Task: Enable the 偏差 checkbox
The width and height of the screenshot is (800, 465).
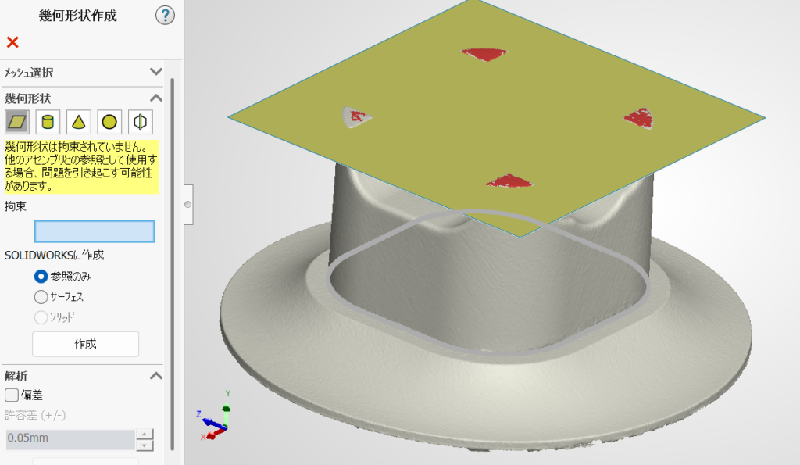Action: pos(12,395)
